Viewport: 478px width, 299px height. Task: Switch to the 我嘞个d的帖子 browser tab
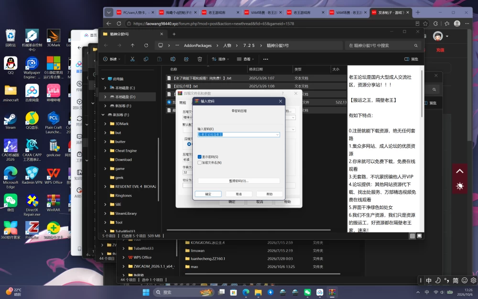point(178,12)
